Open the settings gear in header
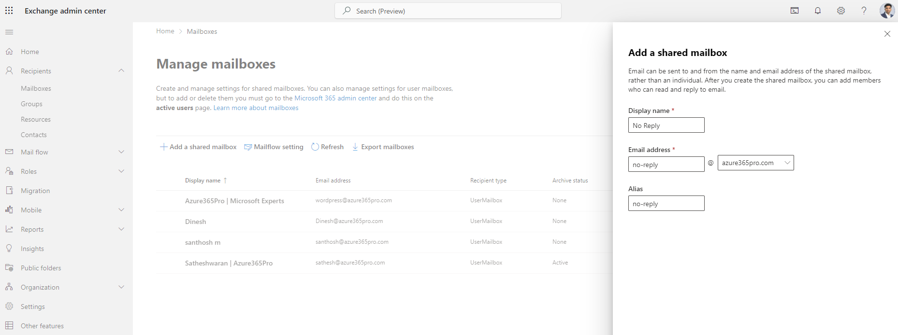This screenshot has height=335, width=898. point(841,11)
